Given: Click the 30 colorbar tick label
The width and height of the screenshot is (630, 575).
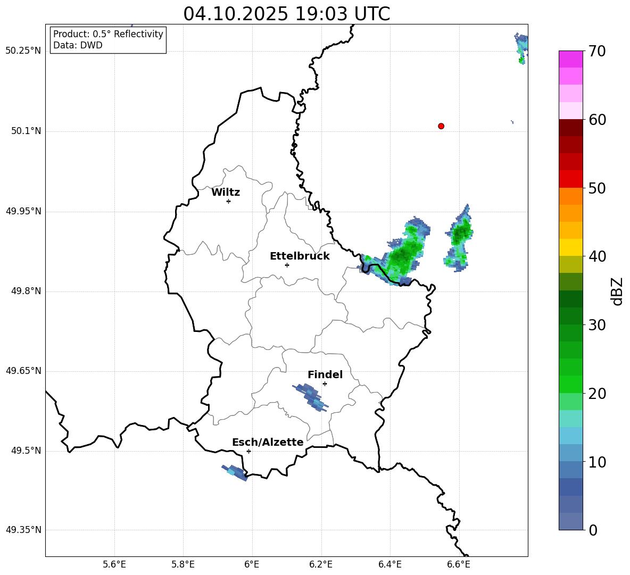Looking at the screenshot, I should (x=597, y=325).
